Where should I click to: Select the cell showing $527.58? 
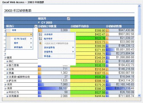(88, 92)
